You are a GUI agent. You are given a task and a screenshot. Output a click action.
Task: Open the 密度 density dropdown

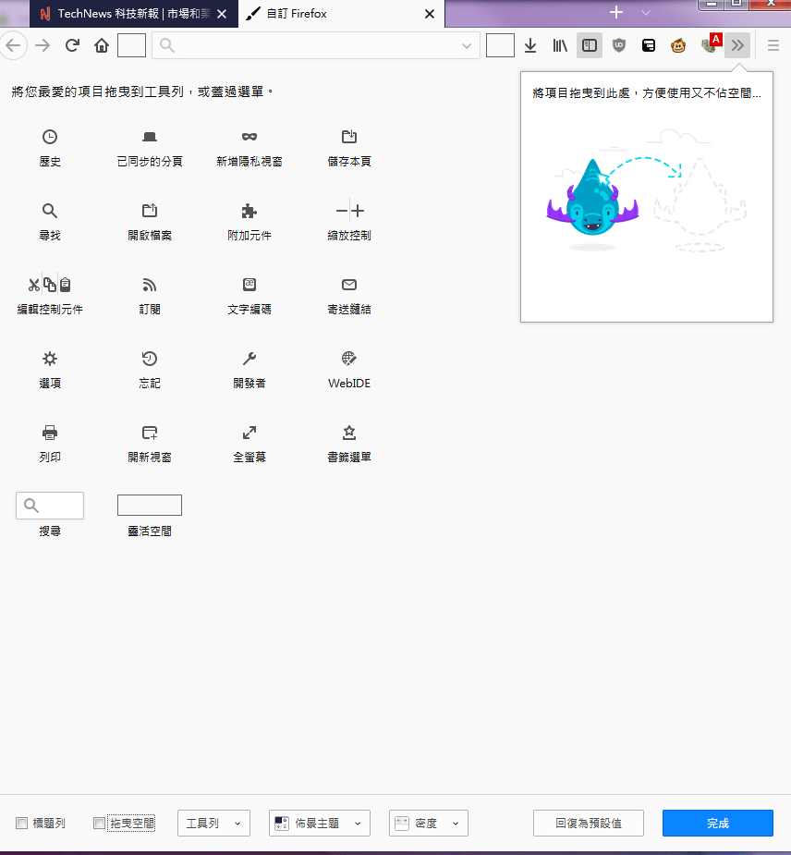429,824
